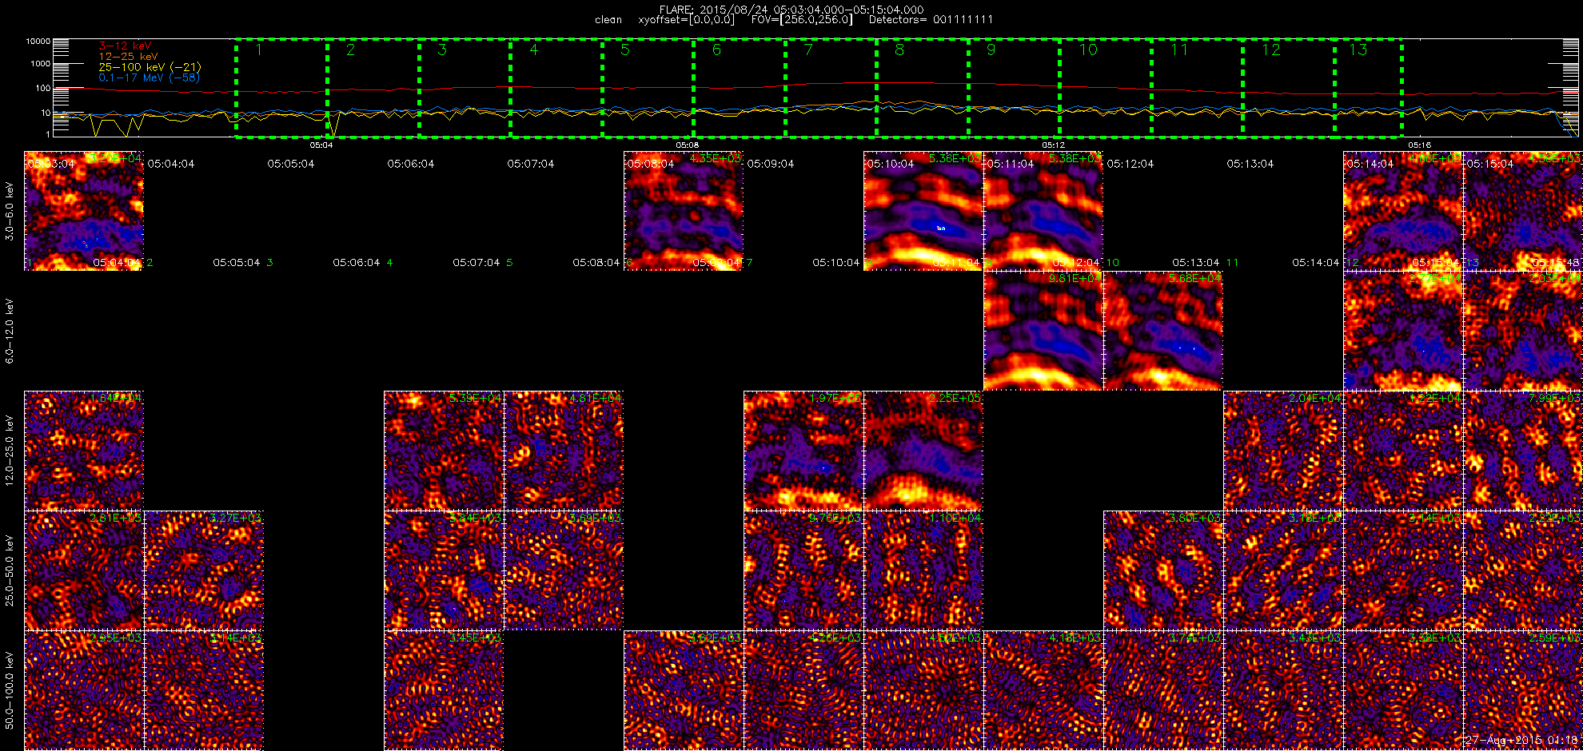Image resolution: width=1583 pixels, height=751 pixels.
Task: Open the 6-12 keV image labeled 9.81E+04
Action: [x=1043, y=331]
